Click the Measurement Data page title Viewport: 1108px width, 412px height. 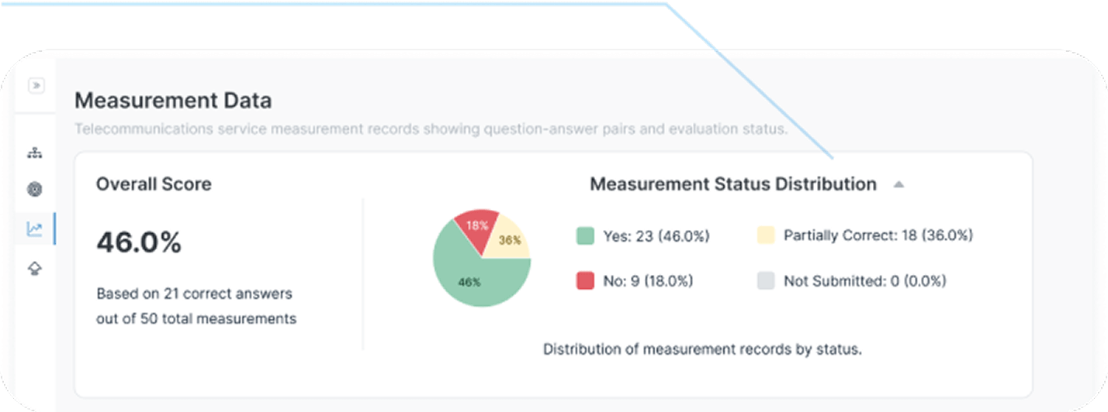coord(173,101)
